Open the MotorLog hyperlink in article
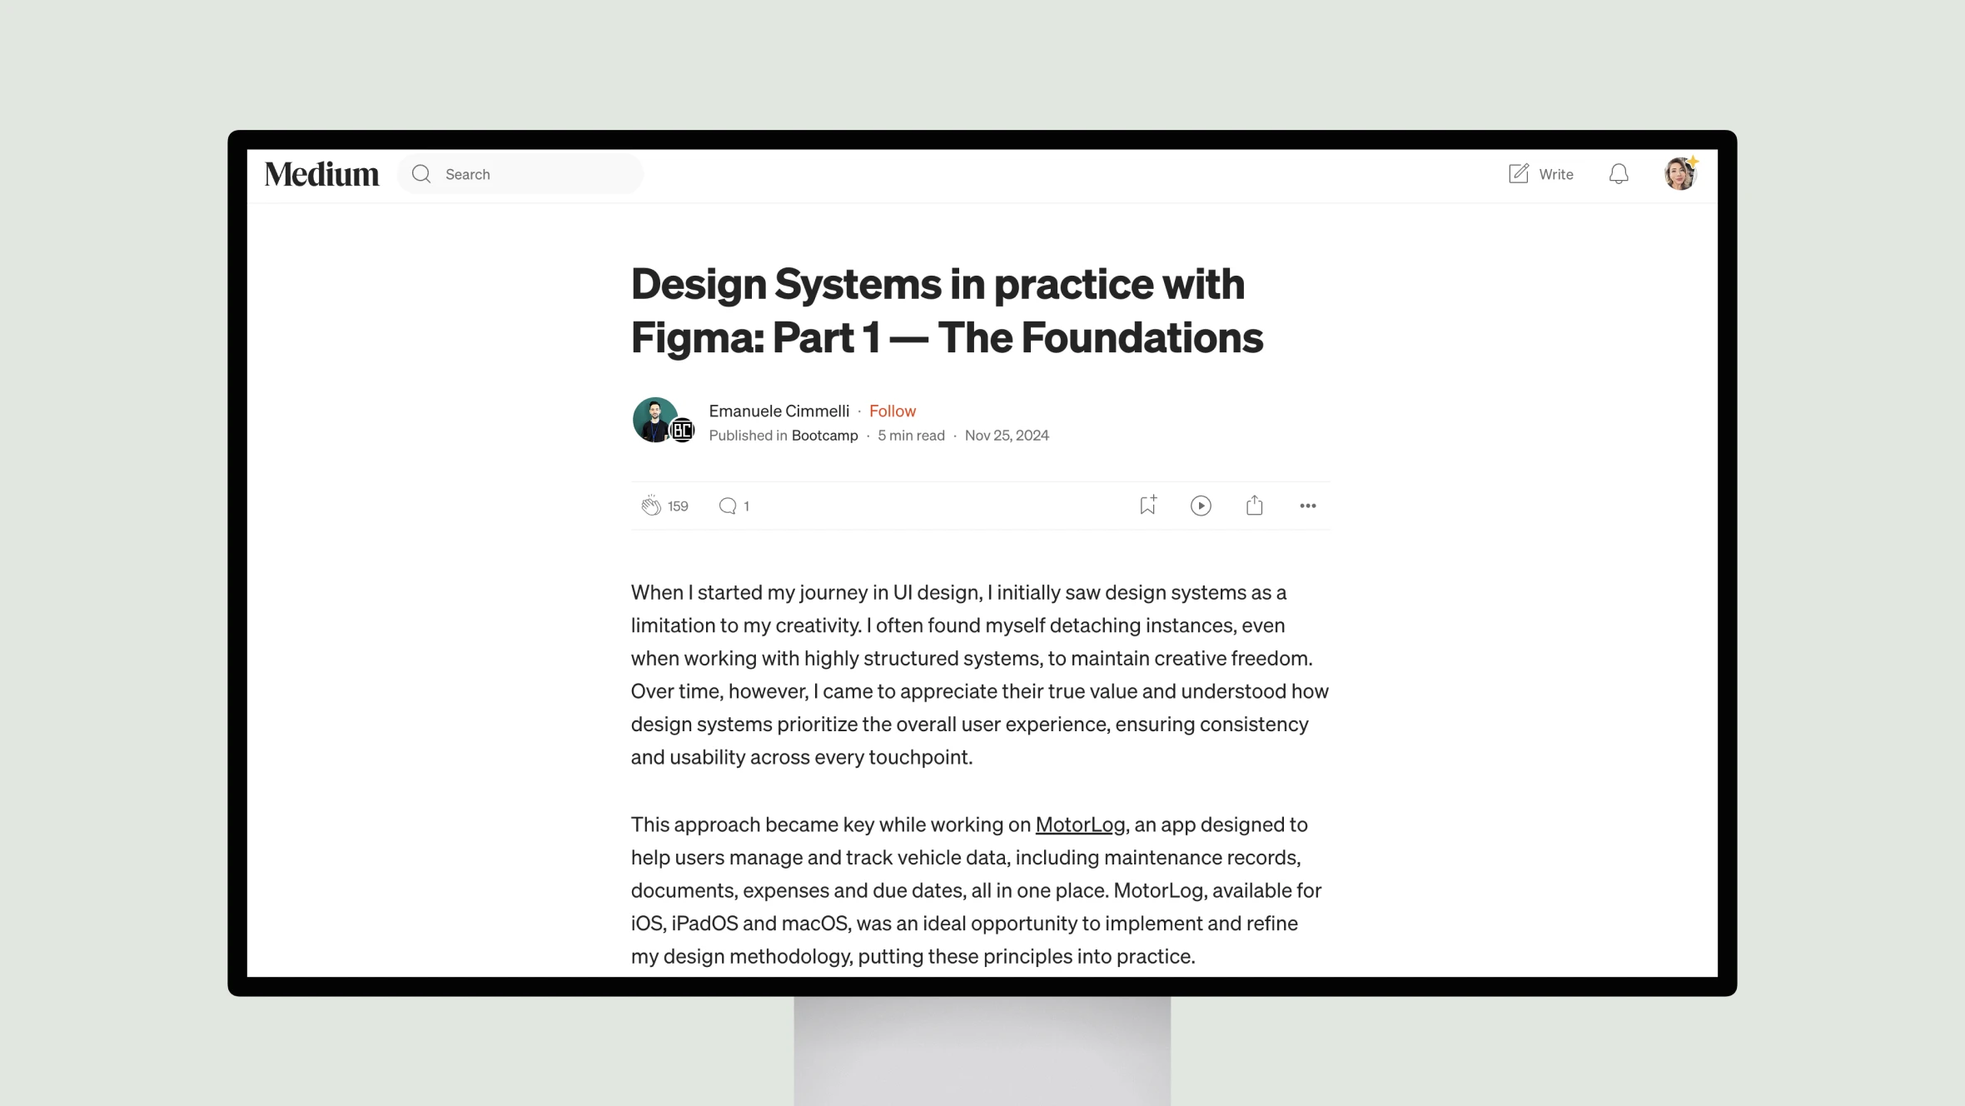This screenshot has height=1106, width=1965. coord(1080,824)
